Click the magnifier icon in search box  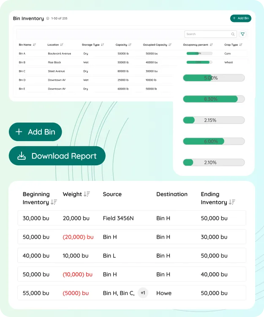click(233, 34)
